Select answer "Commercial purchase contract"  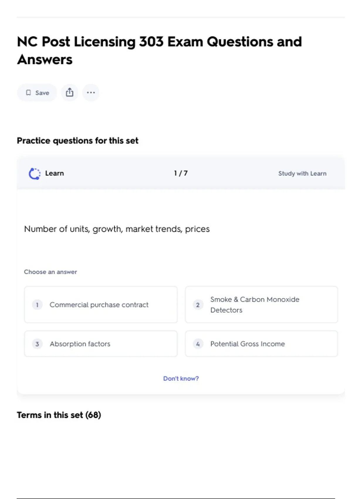[99, 305]
